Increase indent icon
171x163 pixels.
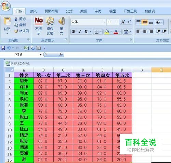[164, 31]
